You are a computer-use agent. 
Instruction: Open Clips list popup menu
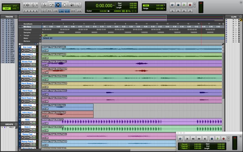tap(241, 17)
